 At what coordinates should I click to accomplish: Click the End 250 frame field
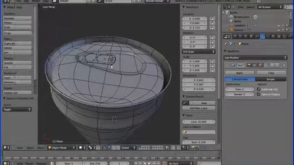(x=95, y=163)
